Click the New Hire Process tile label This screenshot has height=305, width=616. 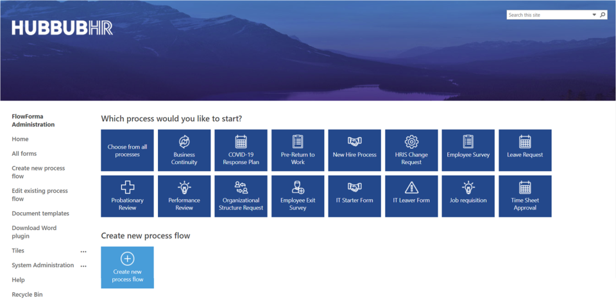(x=354, y=154)
